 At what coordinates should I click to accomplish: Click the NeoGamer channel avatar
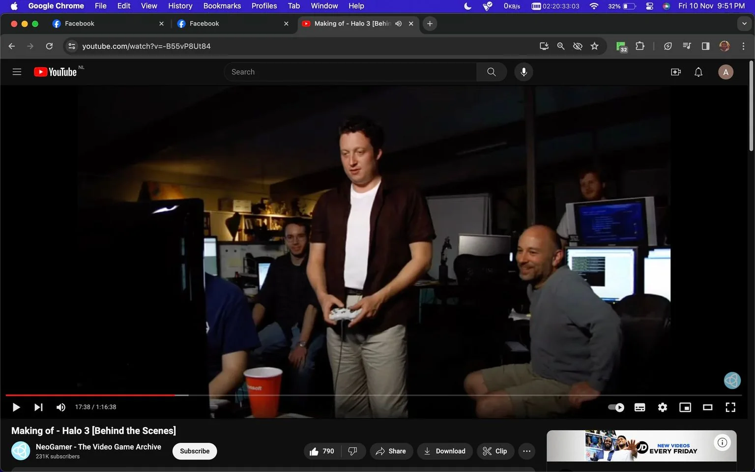click(x=21, y=451)
